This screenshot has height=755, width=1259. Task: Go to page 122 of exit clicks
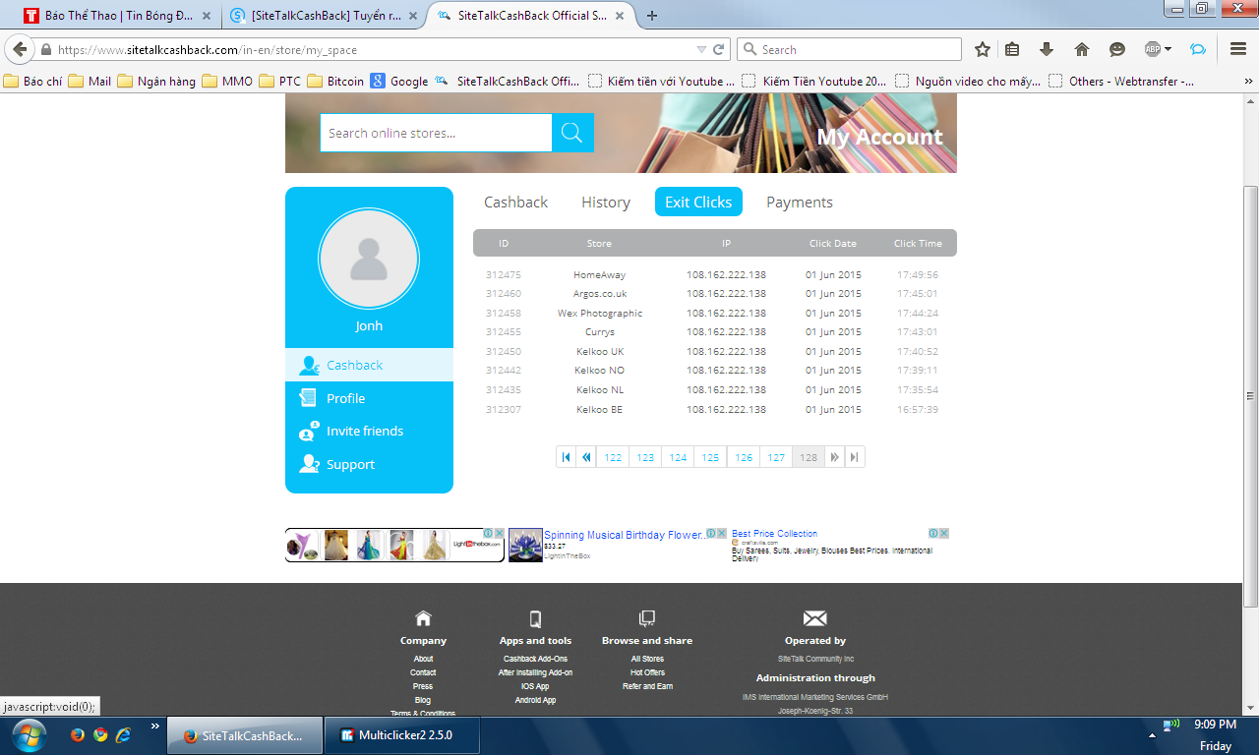tap(613, 457)
